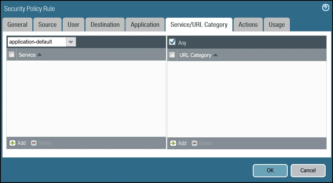This screenshot has width=333, height=183.
Task: Switch to the Destination tab
Action: point(105,24)
